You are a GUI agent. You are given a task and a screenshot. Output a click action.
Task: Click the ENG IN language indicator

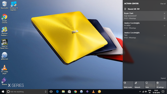[x=150, y=92]
